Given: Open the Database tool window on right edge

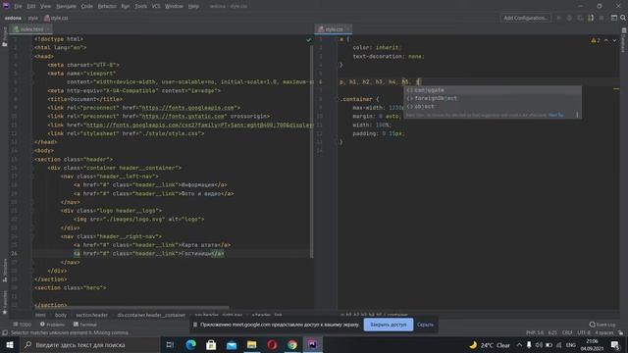Looking at the screenshot, I should click(x=624, y=40).
